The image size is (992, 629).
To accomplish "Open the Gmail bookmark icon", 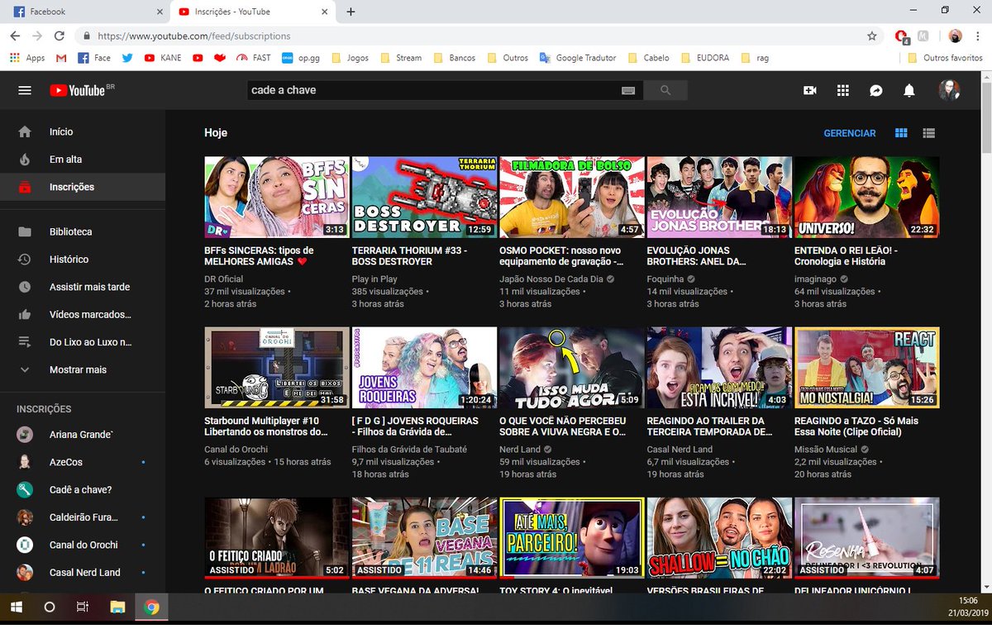I will coord(61,58).
